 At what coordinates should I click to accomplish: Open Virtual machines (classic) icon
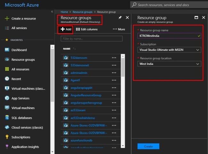7,88
